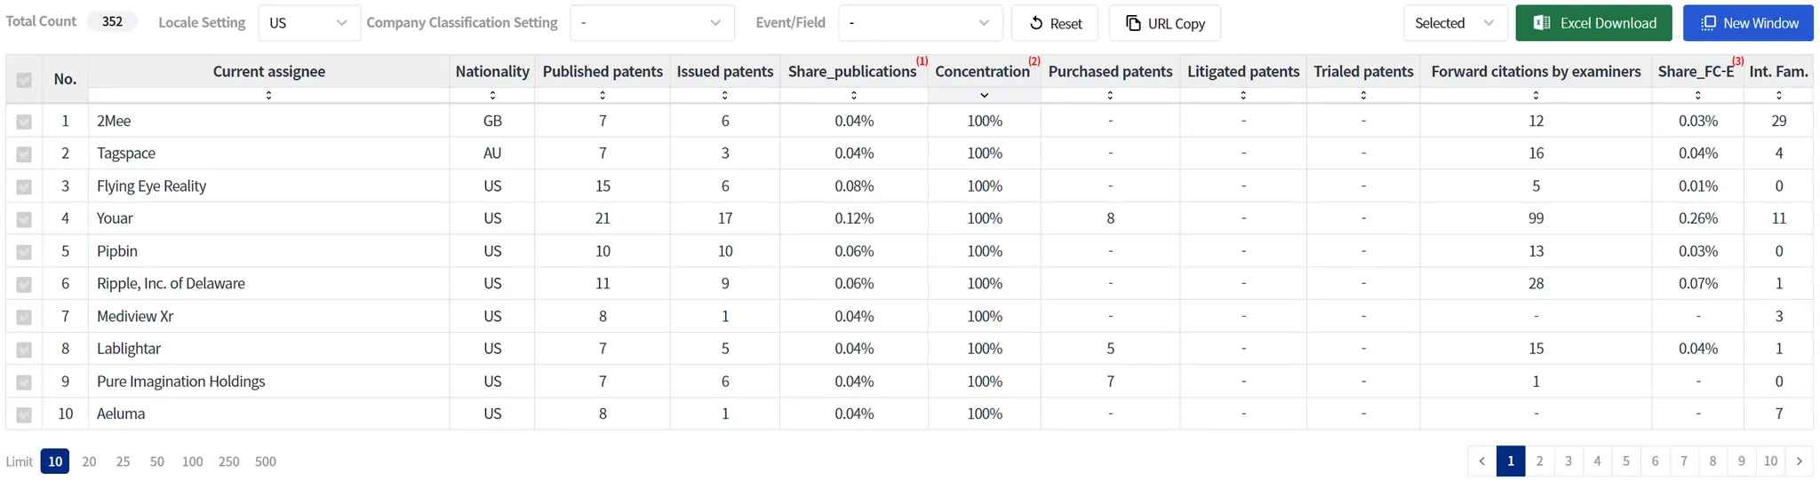Viewport: 1820px width, 480px height.
Task: Click the New Window icon
Action: 1708,23
